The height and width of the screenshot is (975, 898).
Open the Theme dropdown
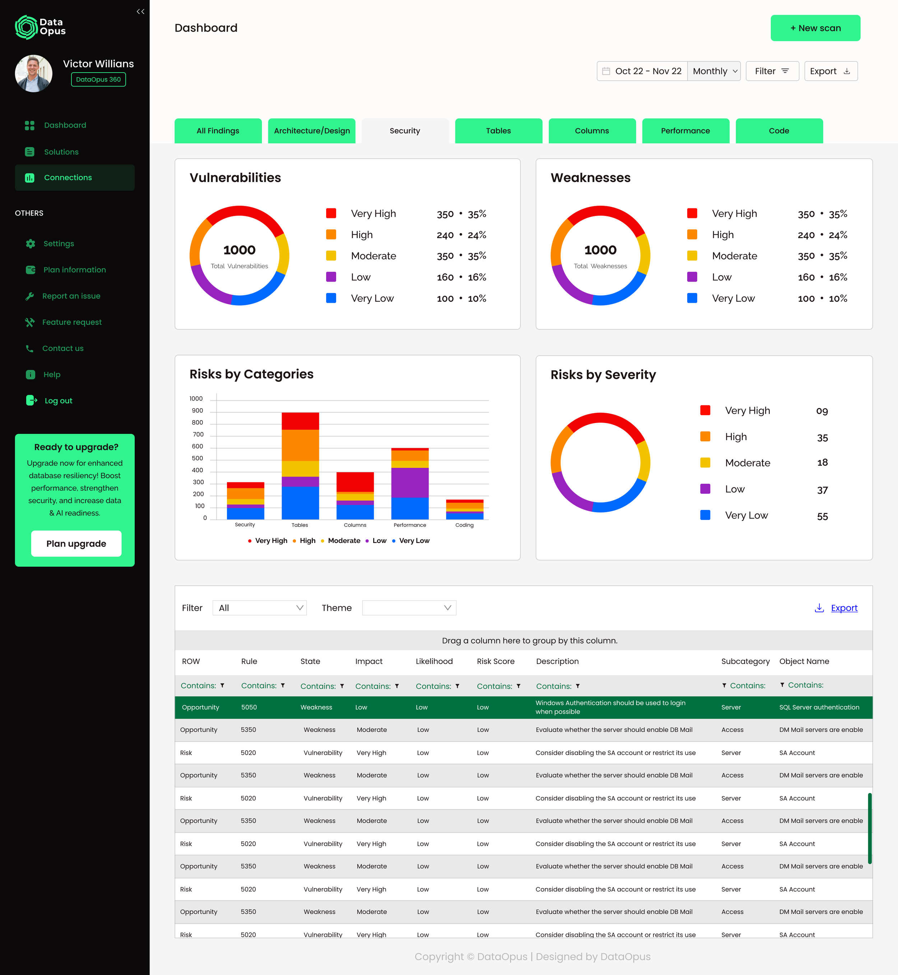click(x=409, y=608)
